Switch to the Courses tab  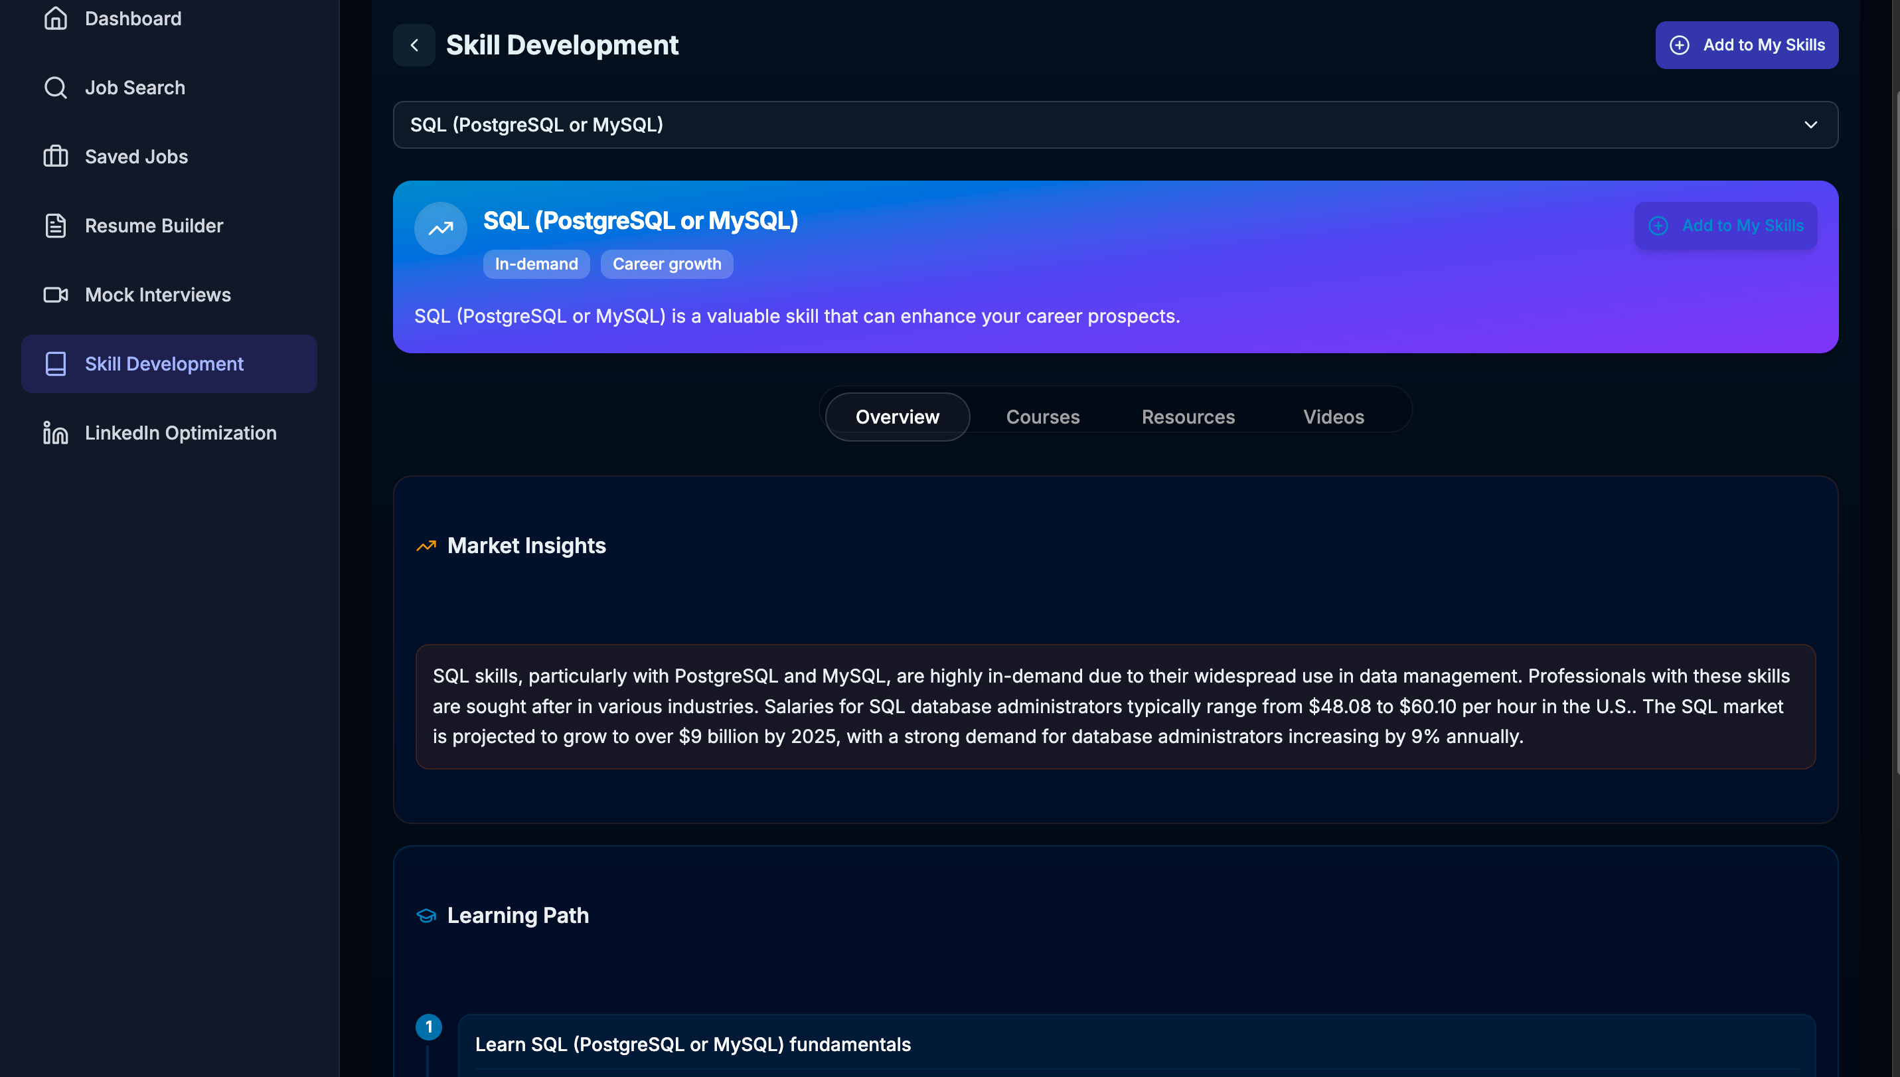click(x=1043, y=416)
